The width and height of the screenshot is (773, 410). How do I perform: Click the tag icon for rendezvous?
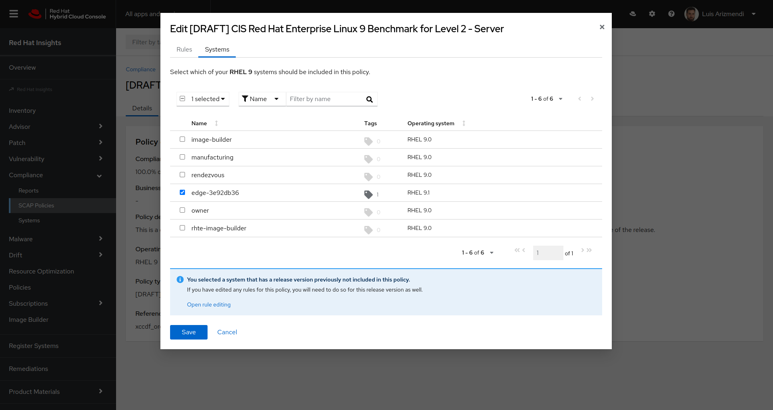[x=368, y=177]
